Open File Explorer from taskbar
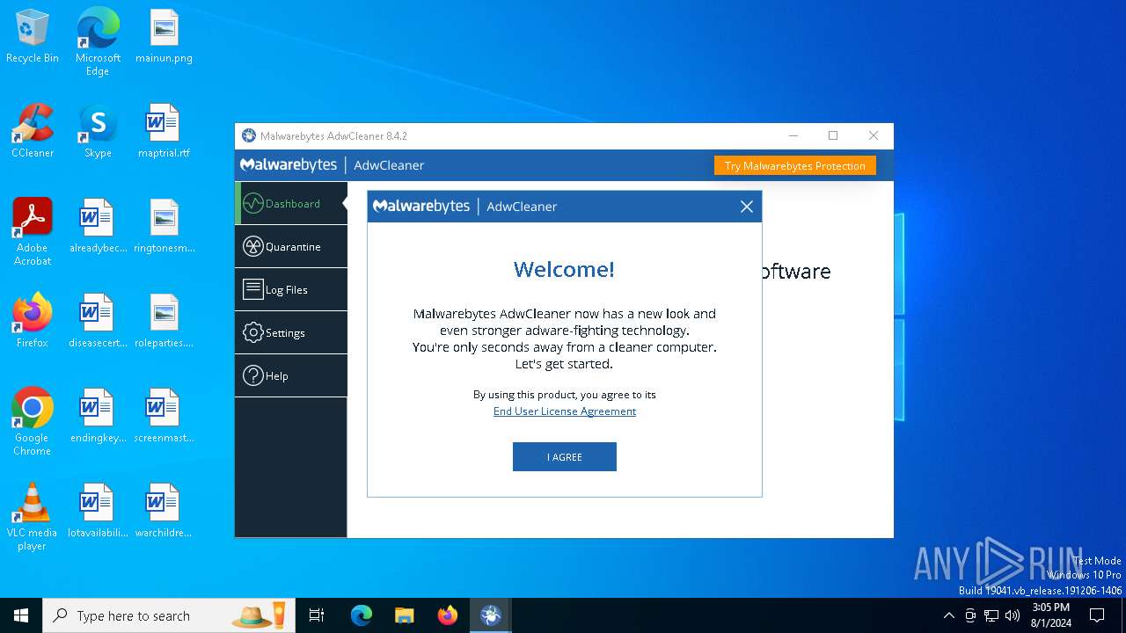Screen dimensions: 1126x633 (404, 615)
